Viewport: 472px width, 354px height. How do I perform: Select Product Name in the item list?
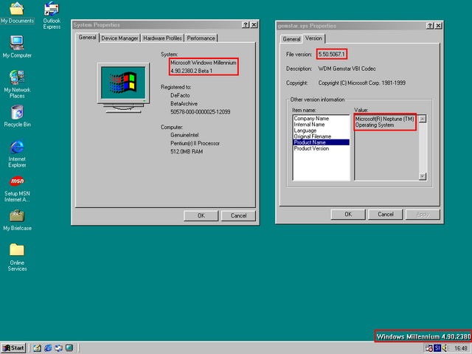(322, 142)
